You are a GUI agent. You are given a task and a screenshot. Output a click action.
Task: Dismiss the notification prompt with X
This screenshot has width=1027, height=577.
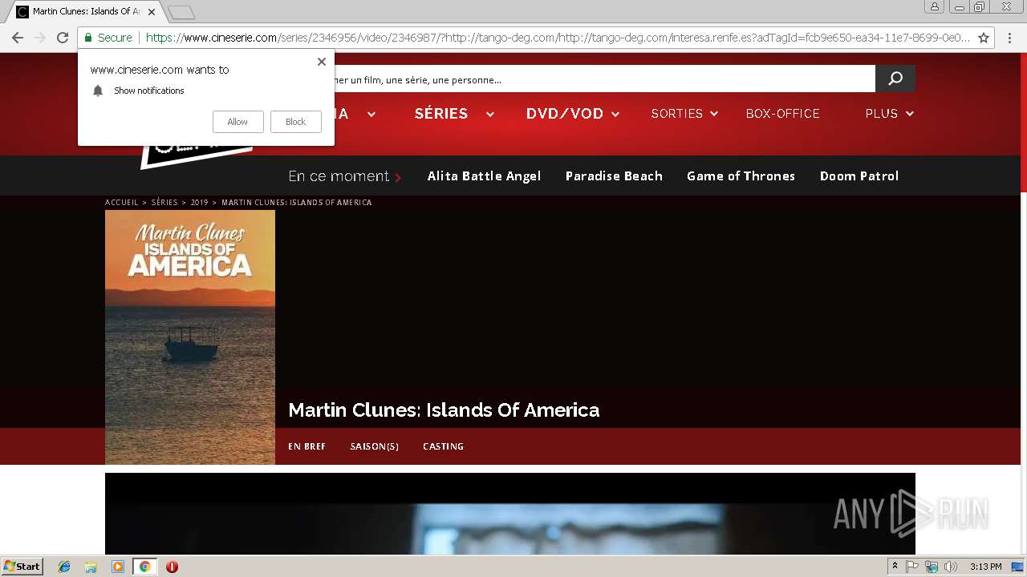tap(322, 62)
